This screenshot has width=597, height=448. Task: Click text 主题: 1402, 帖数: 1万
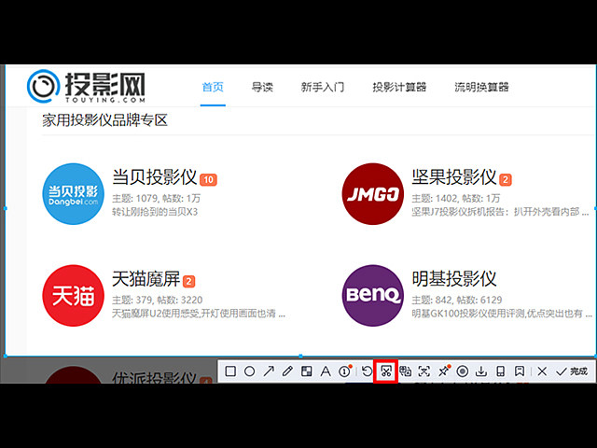pos(456,198)
